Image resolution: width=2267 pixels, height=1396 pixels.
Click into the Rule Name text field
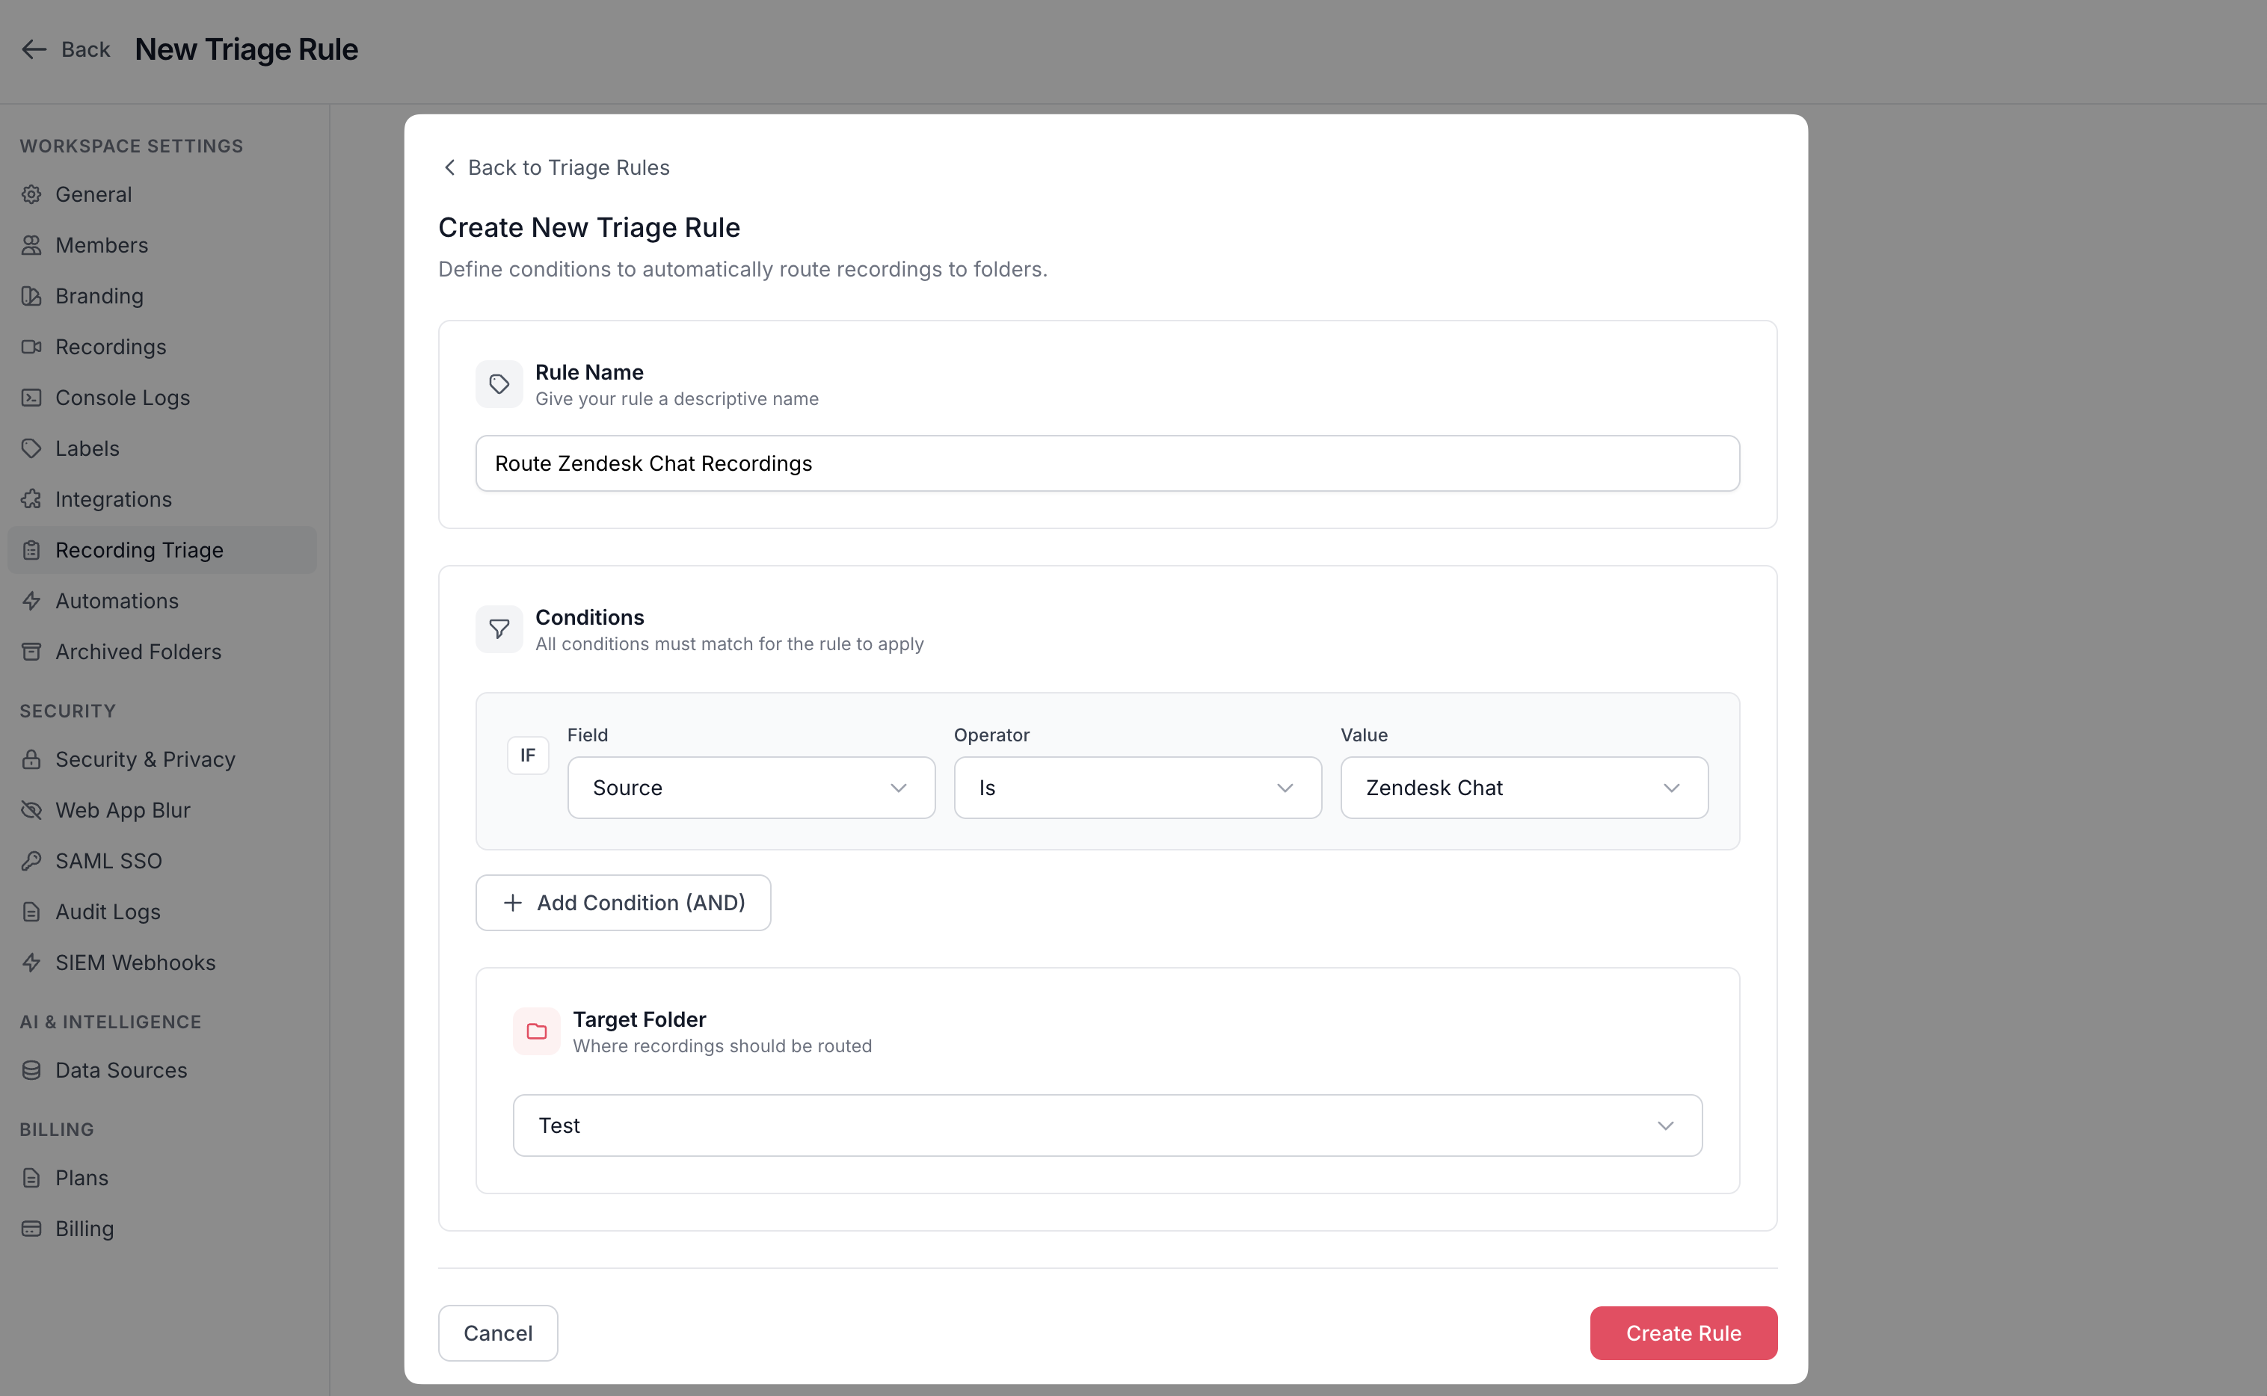coord(1107,463)
